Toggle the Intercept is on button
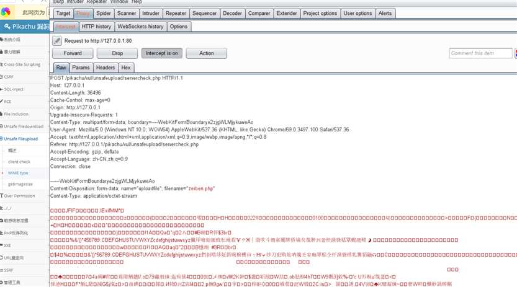This screenshot has width=517, height=287. 162,53
